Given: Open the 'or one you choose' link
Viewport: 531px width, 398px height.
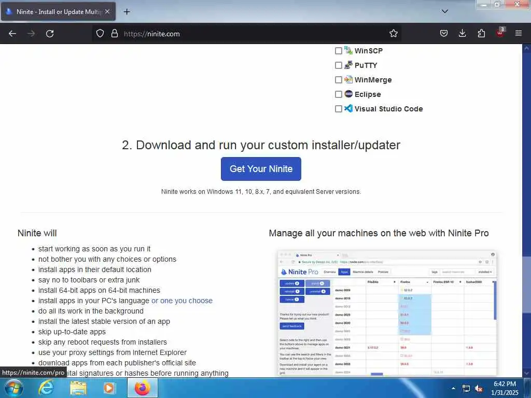Looking at the screenshot, I should click(182, 301).
